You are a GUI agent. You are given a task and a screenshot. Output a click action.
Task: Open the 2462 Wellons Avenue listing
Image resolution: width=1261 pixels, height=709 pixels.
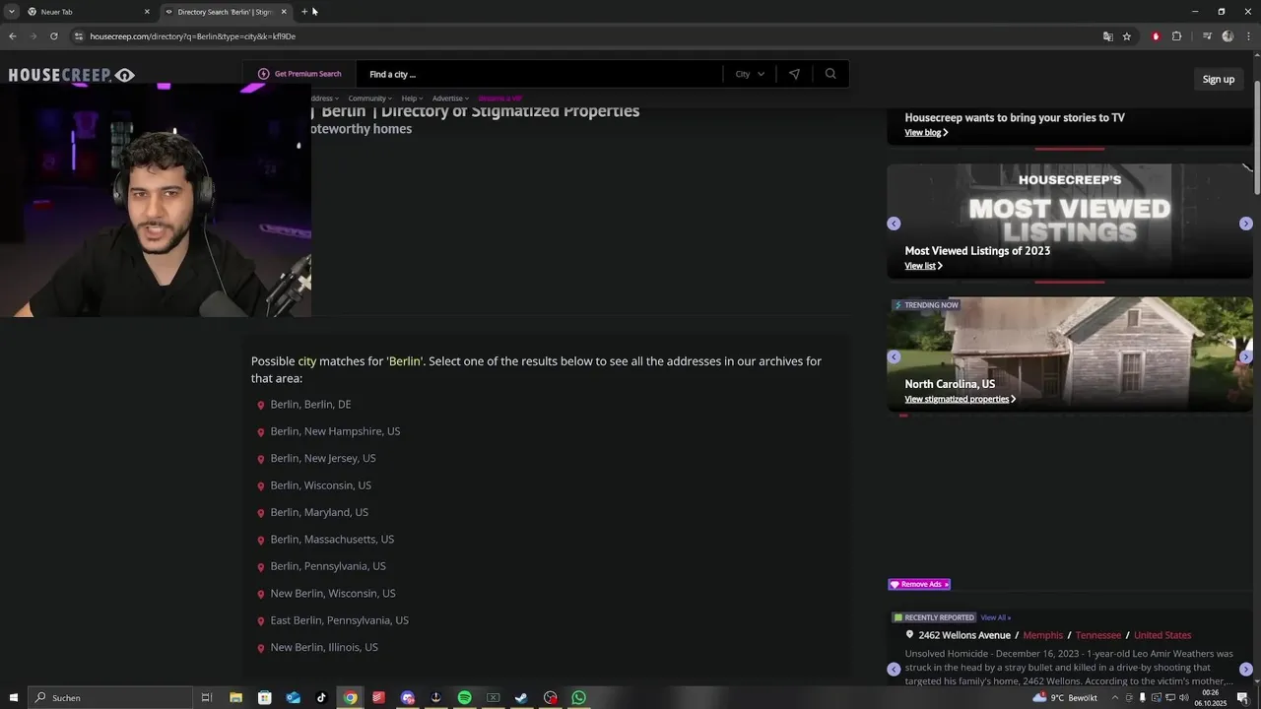point(964,635)
